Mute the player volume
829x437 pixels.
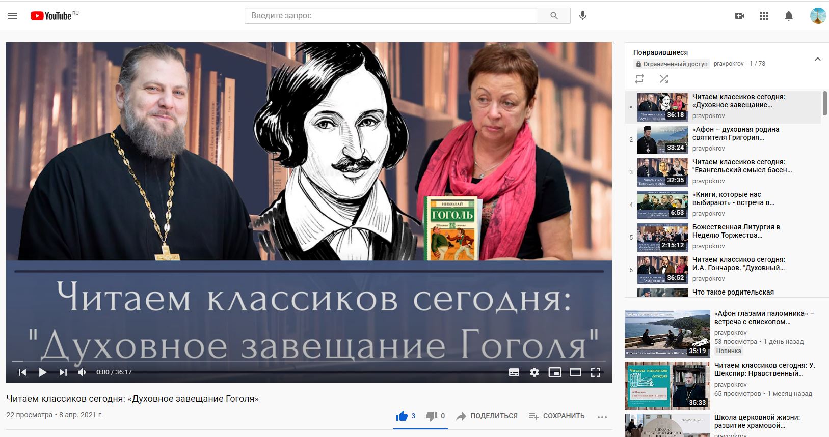(x=82, y=372)
